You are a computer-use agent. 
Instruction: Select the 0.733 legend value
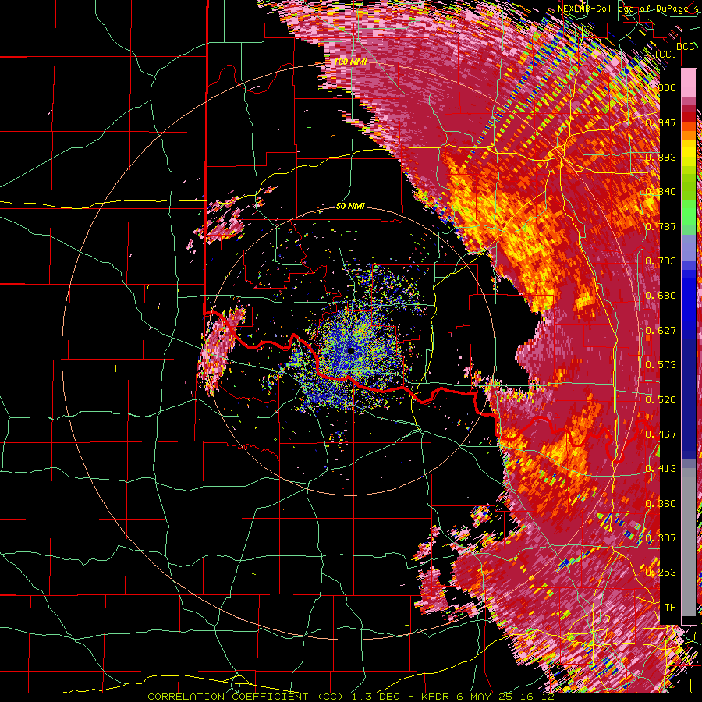(x=661, y=261)
